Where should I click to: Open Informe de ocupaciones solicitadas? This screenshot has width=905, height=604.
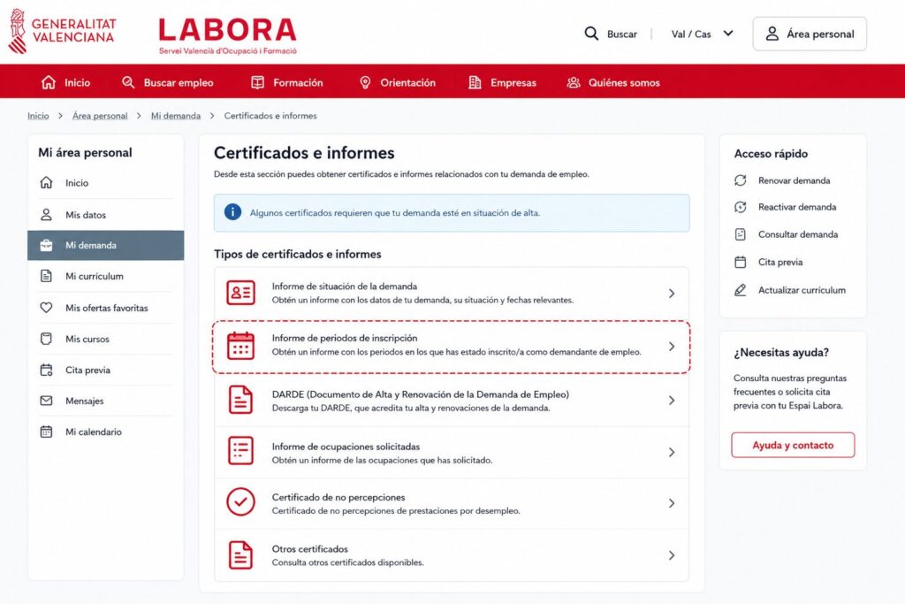point(452,452)
